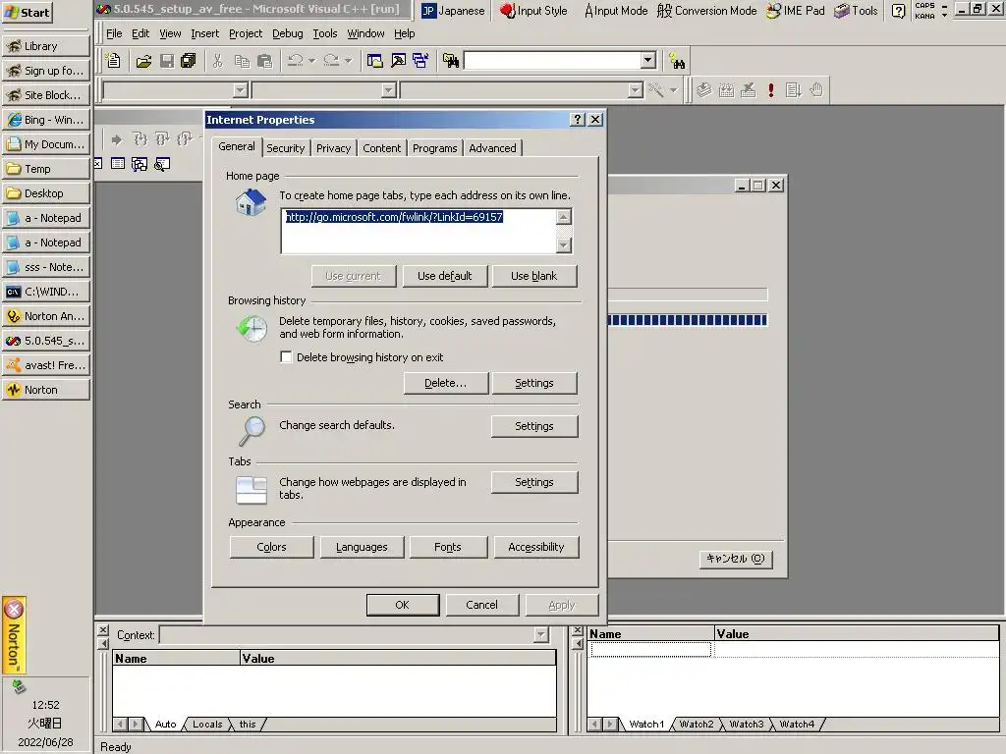Switch to the Content tab
This screenshot has width=1006, height=754.
coord(382,148)
